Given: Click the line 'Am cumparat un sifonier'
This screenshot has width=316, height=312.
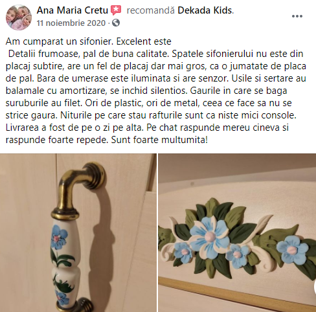Looking at the screenshot, I should 60,41.
